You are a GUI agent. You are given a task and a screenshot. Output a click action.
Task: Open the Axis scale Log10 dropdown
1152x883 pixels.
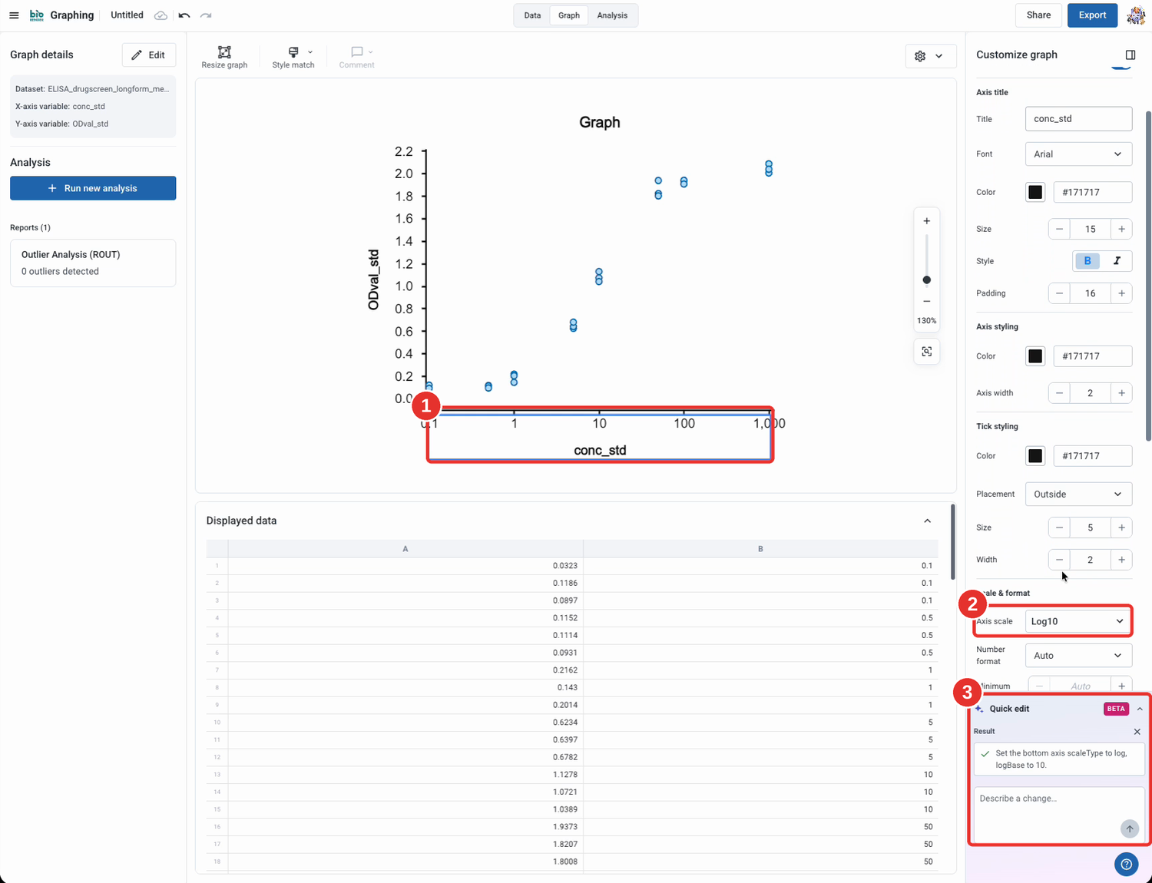[1078, 621]
